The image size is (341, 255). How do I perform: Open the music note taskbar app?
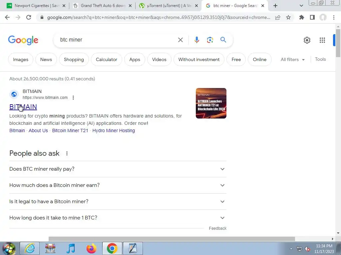(71, 248)
